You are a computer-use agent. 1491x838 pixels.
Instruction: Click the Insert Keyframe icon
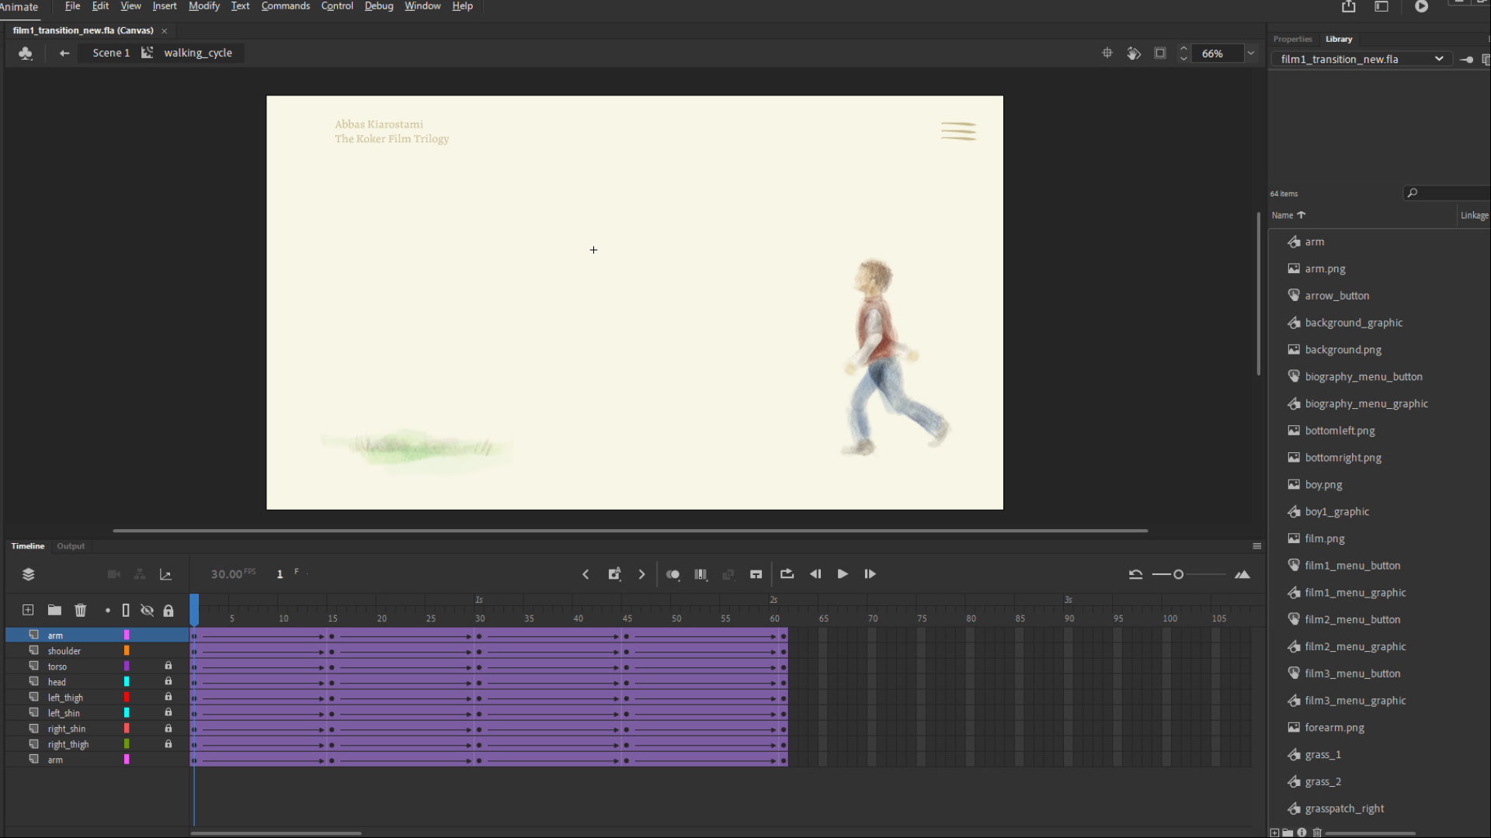point(614,575)
